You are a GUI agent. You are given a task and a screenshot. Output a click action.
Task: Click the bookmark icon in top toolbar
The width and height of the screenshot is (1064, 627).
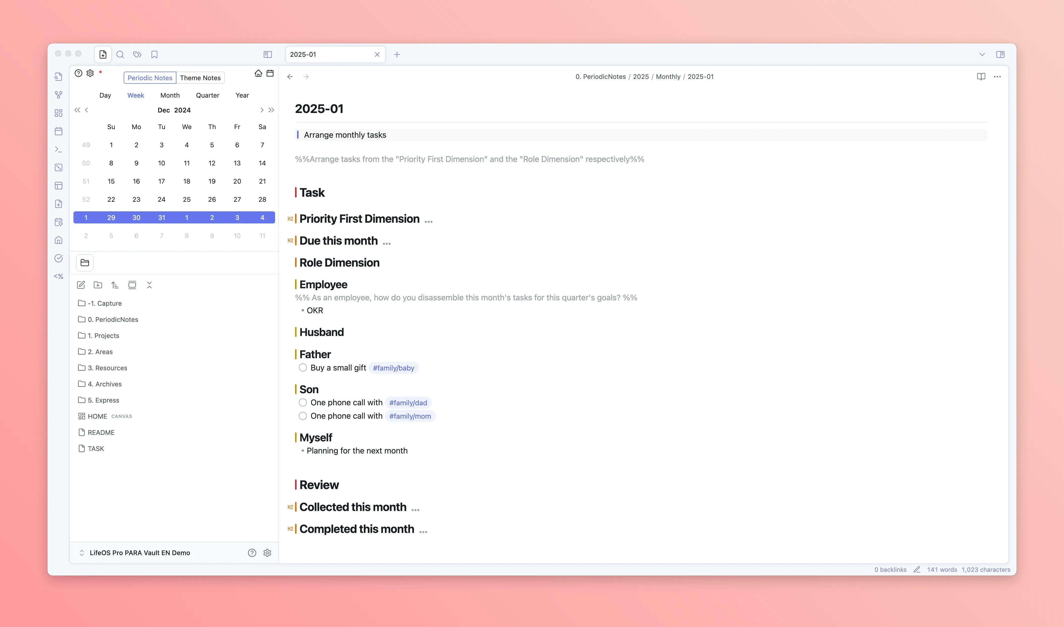point(154,54)
